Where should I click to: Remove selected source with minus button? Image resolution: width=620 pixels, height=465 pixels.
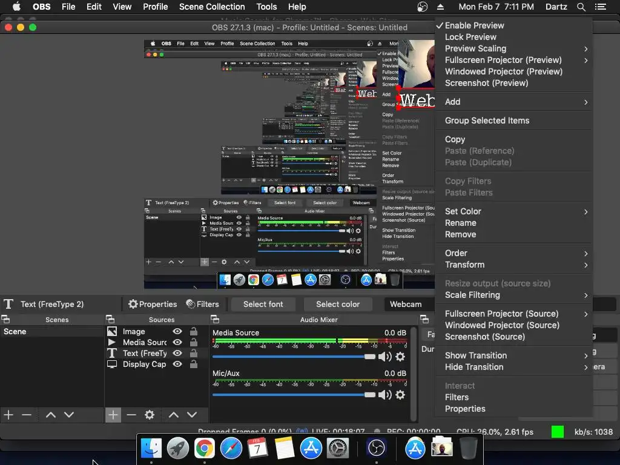tap(131, 415)
